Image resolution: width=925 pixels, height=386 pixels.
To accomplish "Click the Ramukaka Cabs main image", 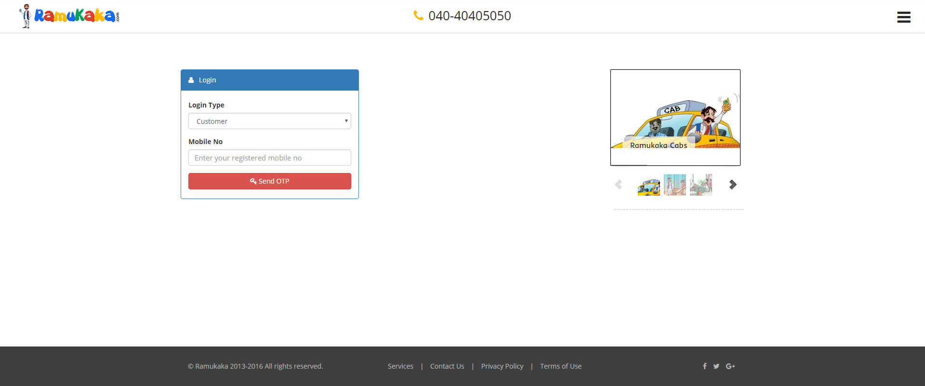I will click(675, 118).
